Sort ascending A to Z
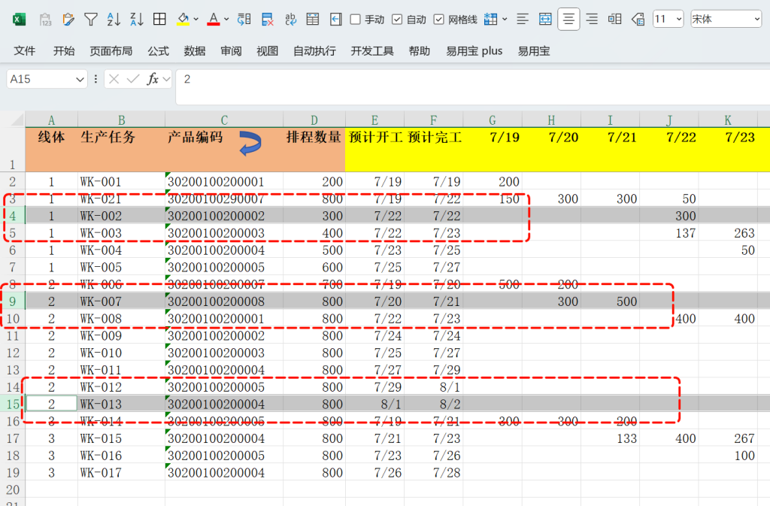 [x=114, y=20]
